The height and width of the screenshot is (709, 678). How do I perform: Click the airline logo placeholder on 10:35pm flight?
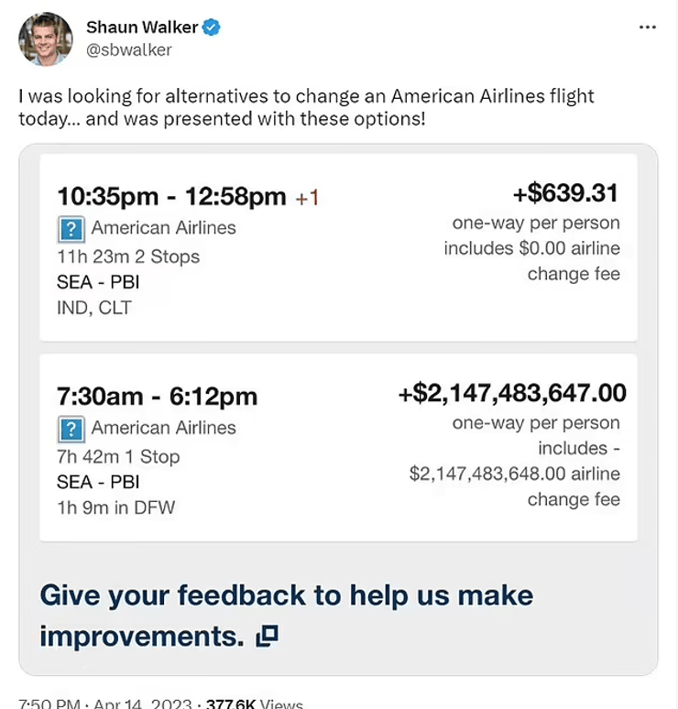71,229
